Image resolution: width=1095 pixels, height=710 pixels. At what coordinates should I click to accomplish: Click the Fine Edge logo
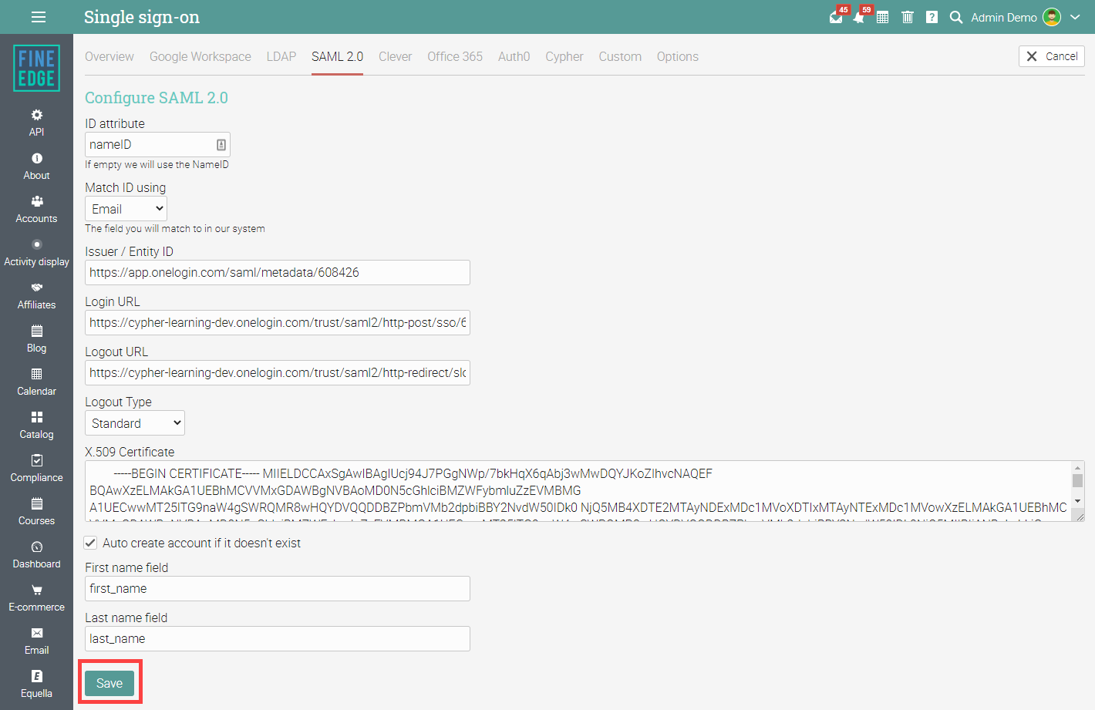pyautogui.click(x=36, y=68)
